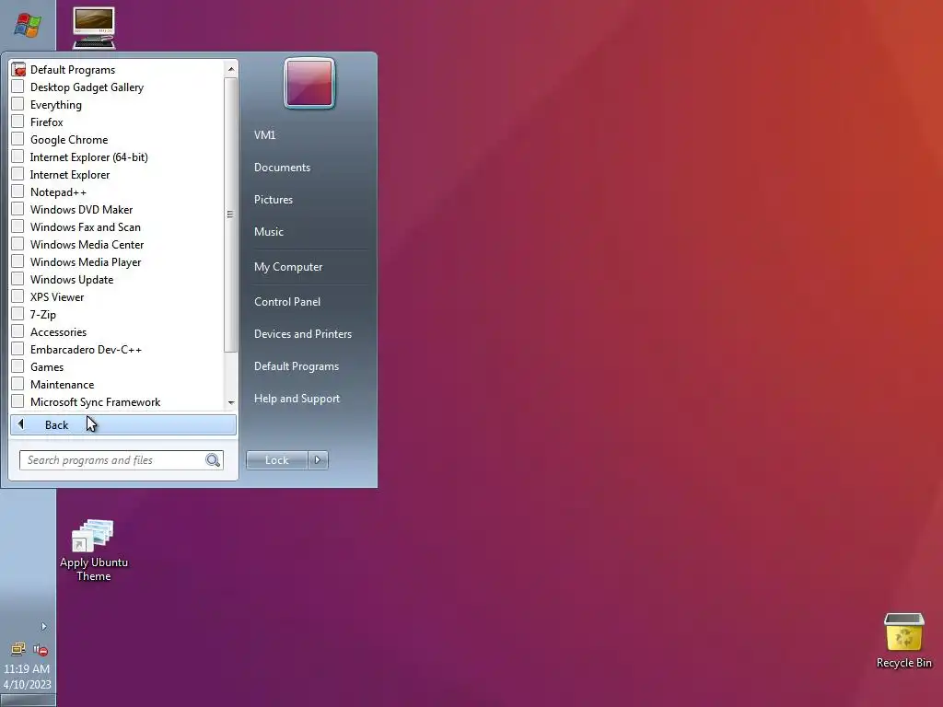Open the Internet Explorer entry without 64-bit
Screen dimensions: 943x707
pyautogui.click(x=117, y=174)
